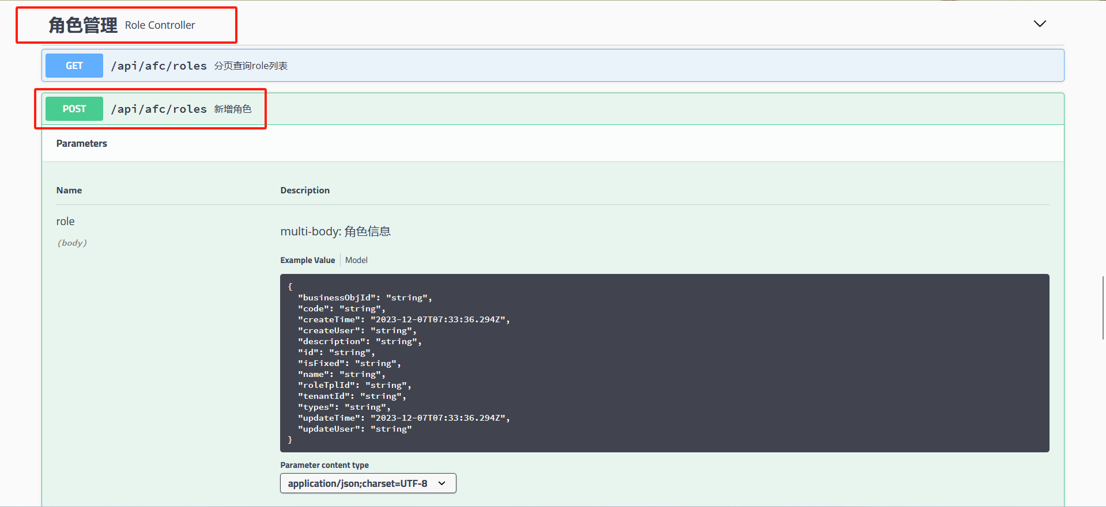1106x507 pixels.
Task: Click inside the JSON example value block
Action: (x=663, y=363)
